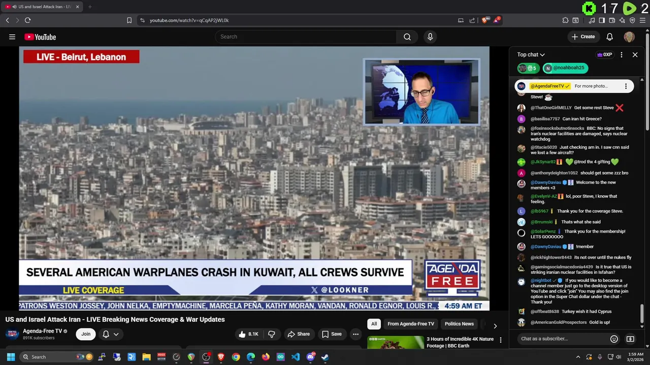Open the 0XP crown points badge
The height and width of the screenshot is (365, 650).
click(x=604, y=55)
